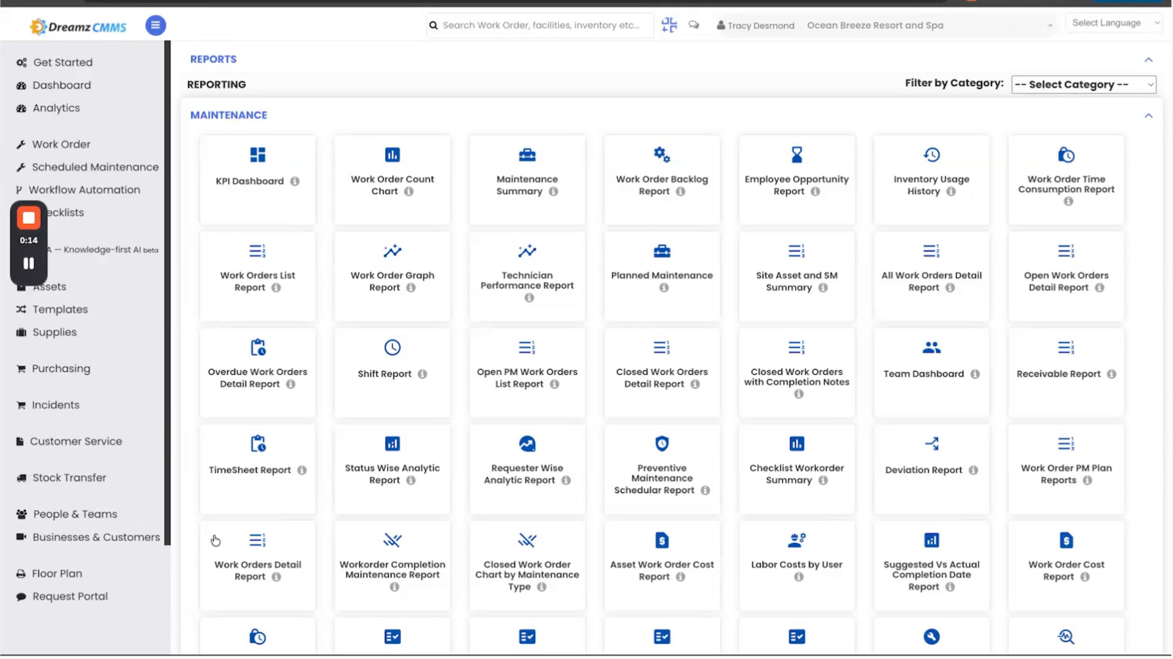Open Request Portal in sidebar
The height and width of the screenshot is (659, 1173).
(x=70, y=597)
